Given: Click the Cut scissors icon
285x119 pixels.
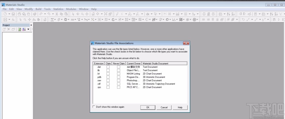Looking at the screenshot, I should (57, 14).
